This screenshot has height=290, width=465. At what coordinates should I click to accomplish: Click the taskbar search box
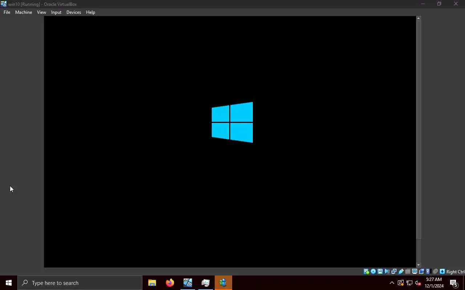(80, 283)
